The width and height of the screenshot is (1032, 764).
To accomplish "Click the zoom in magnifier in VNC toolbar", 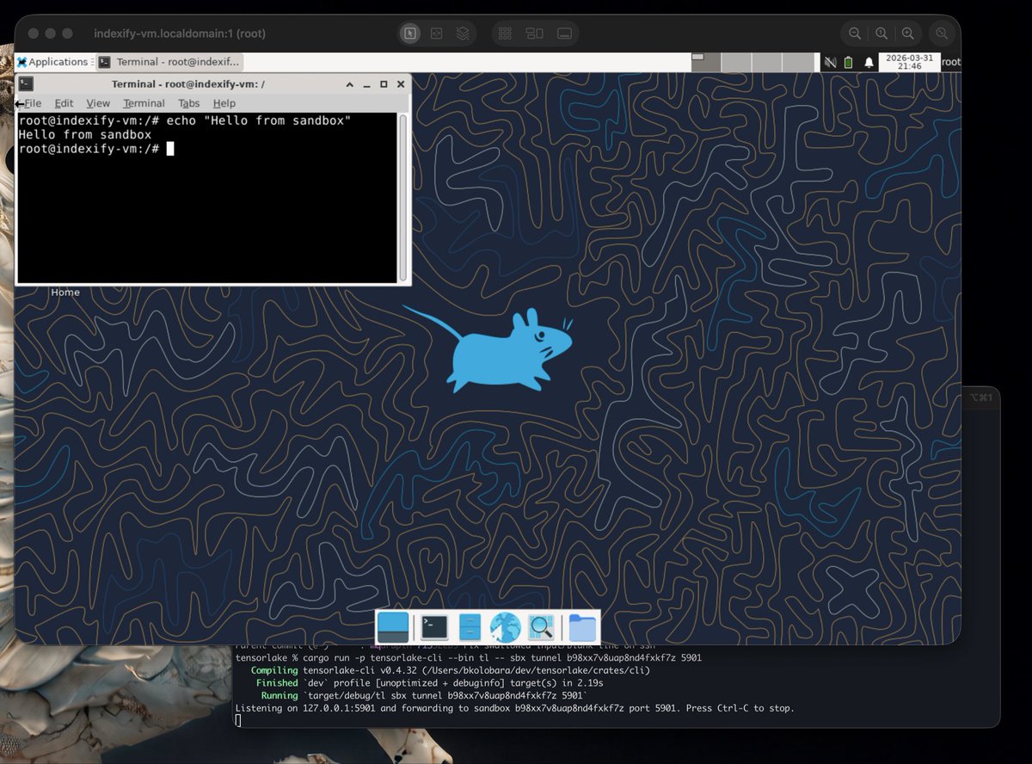I will click(908, 34).
